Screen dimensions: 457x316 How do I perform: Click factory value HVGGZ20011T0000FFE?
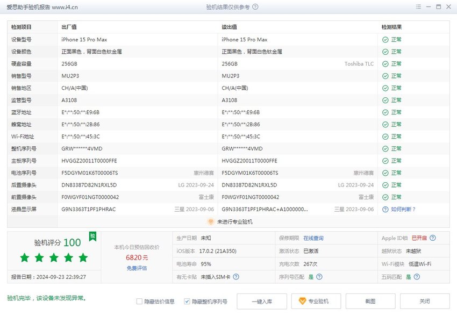pos(89,161)
